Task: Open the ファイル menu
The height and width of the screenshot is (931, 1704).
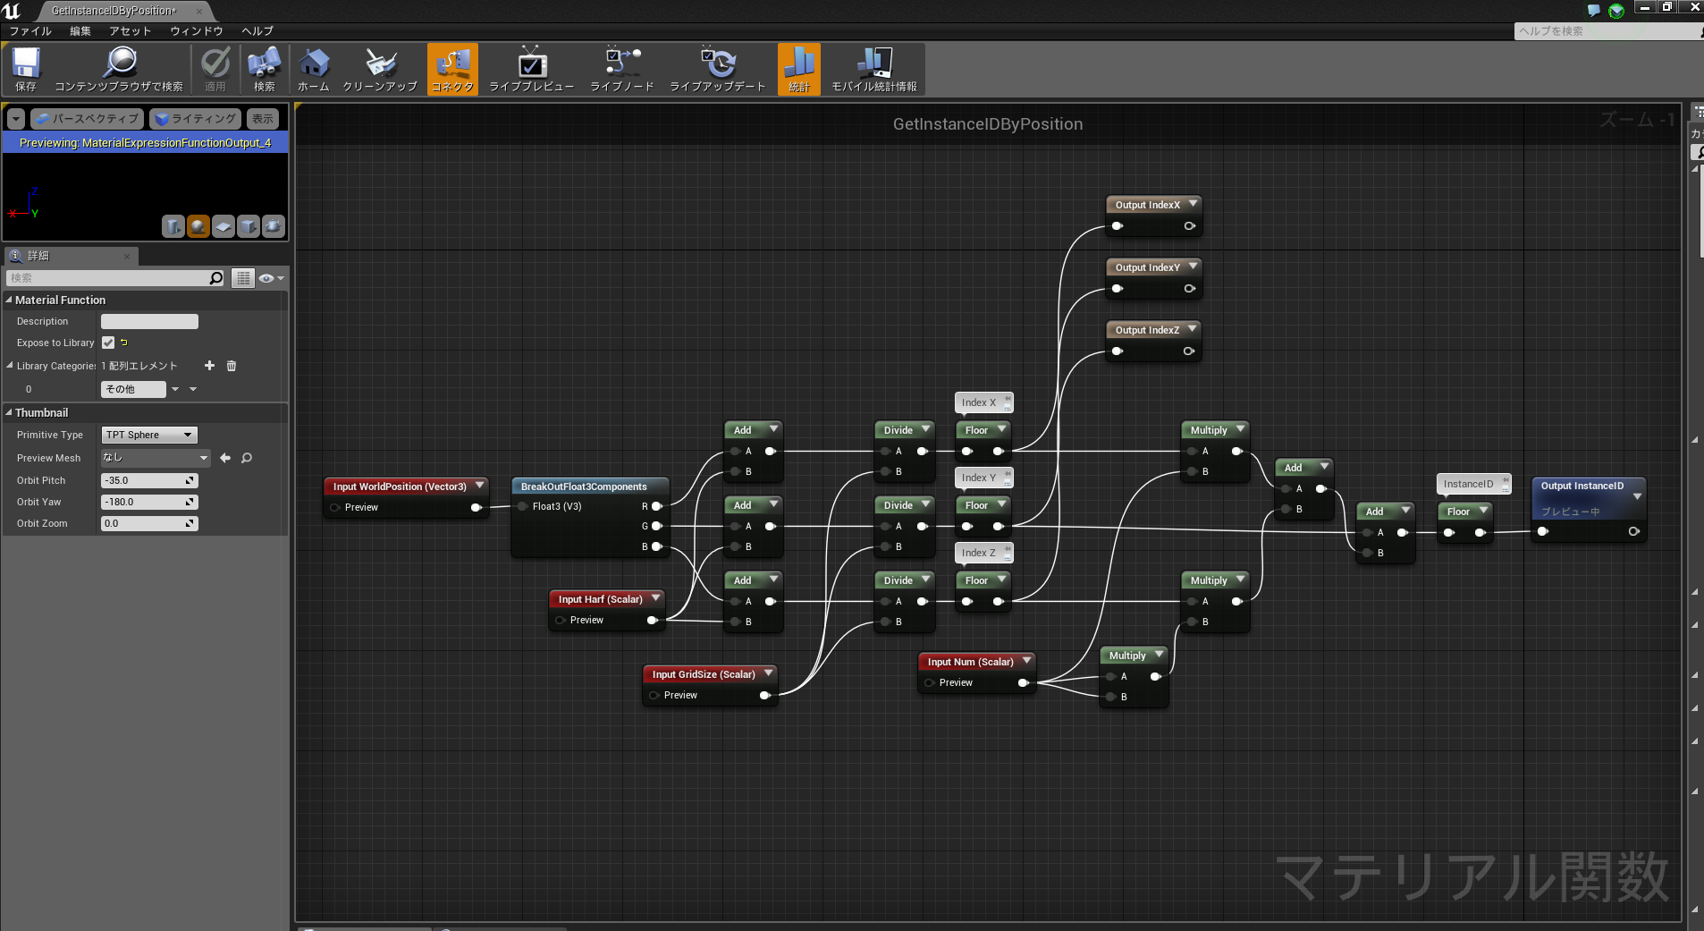Action: point(29,30)
